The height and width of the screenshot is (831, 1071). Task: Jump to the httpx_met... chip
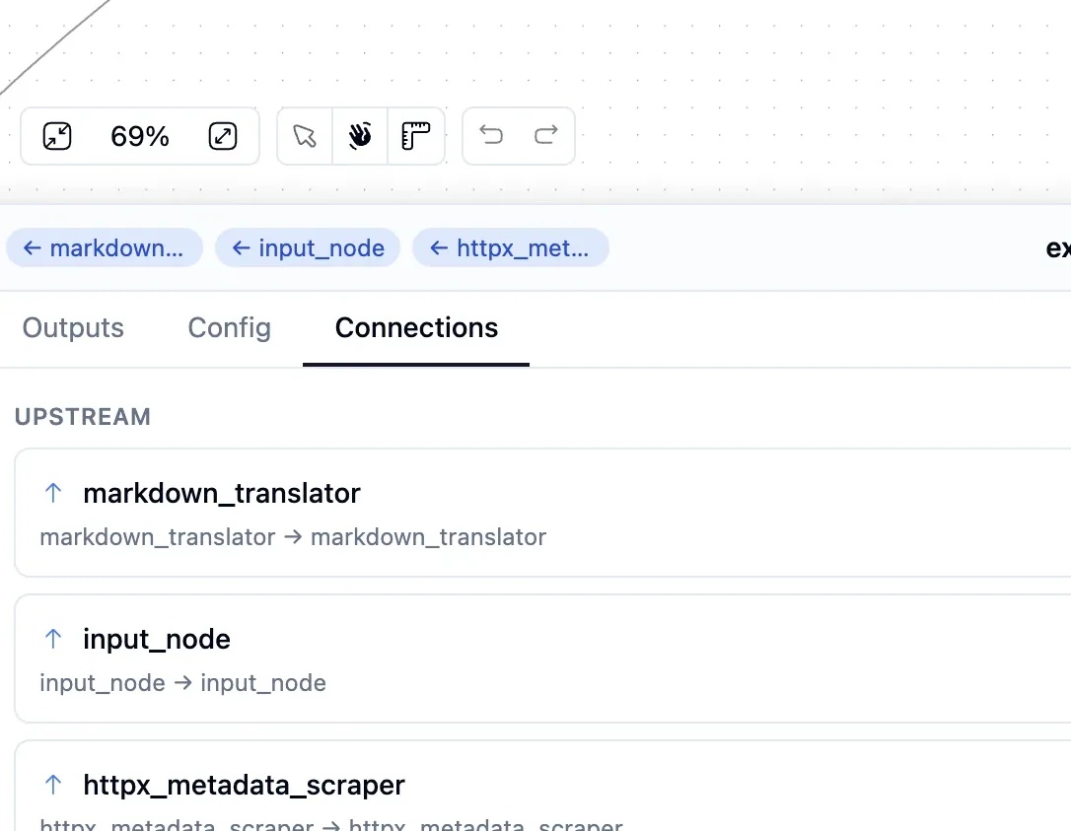(510, 247)
